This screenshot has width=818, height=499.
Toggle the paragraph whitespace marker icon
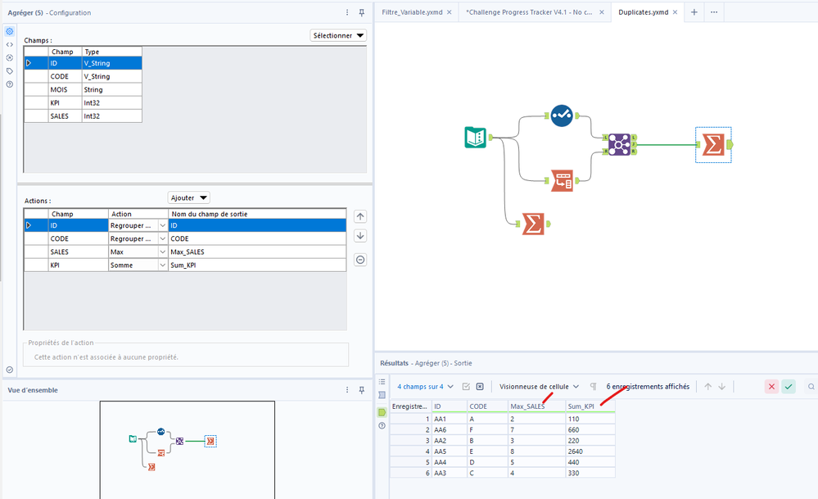click(593, 387)
